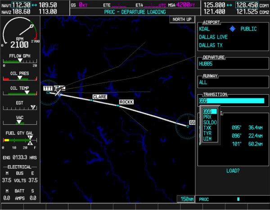Image resolution: width=270 pixels, height=210 pixels.
Task: Click COM2 frequency 121.400
Action: 214,12
